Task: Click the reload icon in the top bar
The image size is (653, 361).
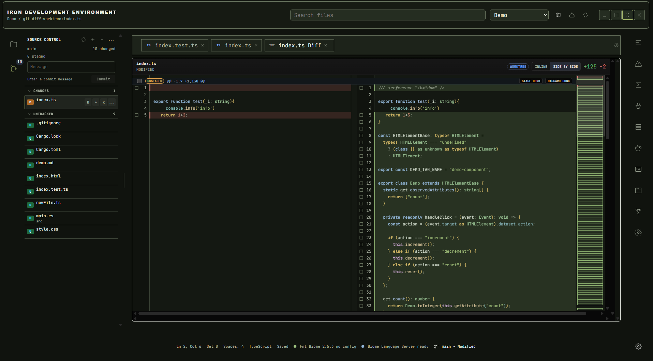Action: (585, 15)
